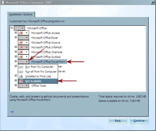Select Microsoft Office Access in the tree

click(45, 33)
